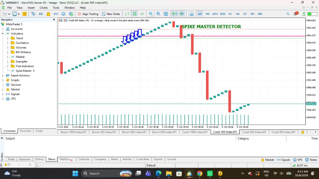Open the Tools menu
The height and width of the screenshot is (179, 319).
[56, 8]
